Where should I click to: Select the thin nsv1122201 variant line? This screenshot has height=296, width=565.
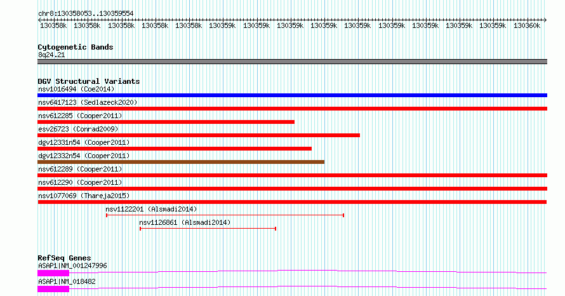pyautogui.click(x=225, y=215)
